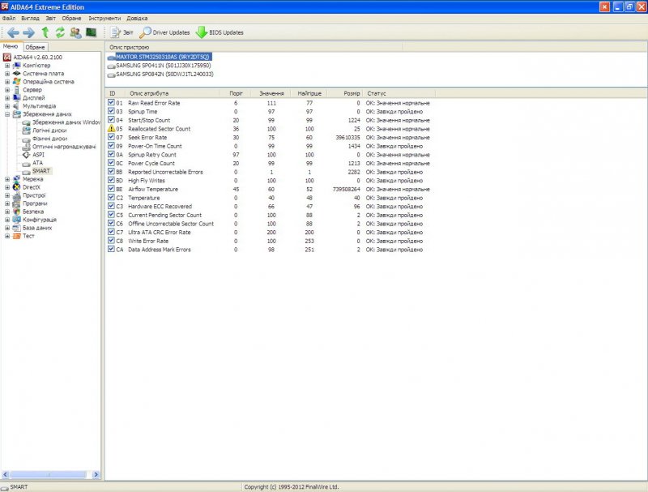Open the Інструменти menu
This screenshot has width=648, height=492.
point(104,18)
